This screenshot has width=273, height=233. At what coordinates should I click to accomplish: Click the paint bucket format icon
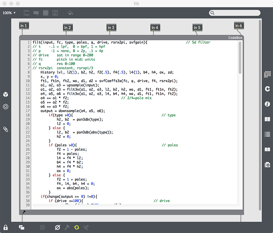point(70,13)
